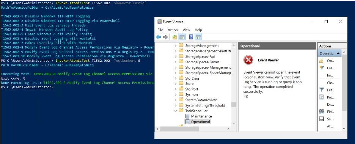Collapse the Operational section in Actions pane
The width and height of the screenshot is (355, 144).
[x=338, y=53]
